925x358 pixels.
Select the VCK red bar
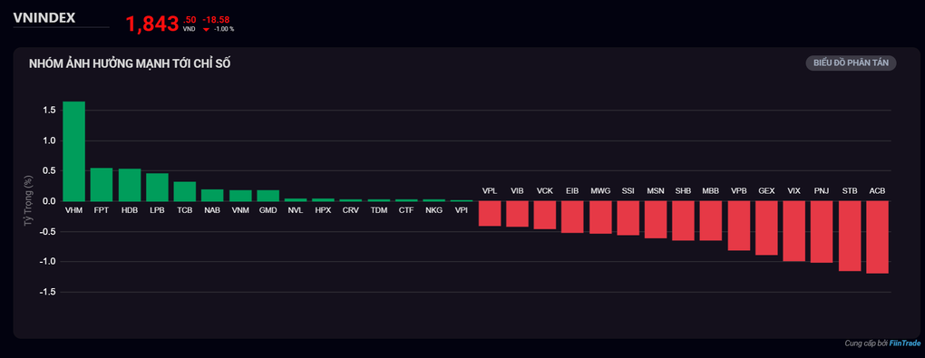click(545, 216)
